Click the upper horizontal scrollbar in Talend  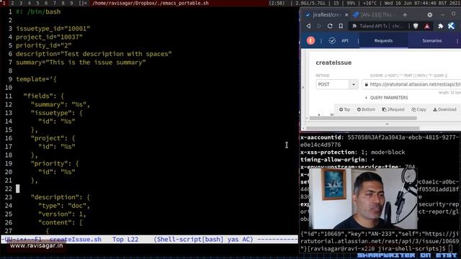363,118
